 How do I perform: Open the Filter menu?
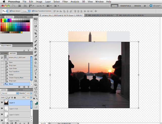65,2
